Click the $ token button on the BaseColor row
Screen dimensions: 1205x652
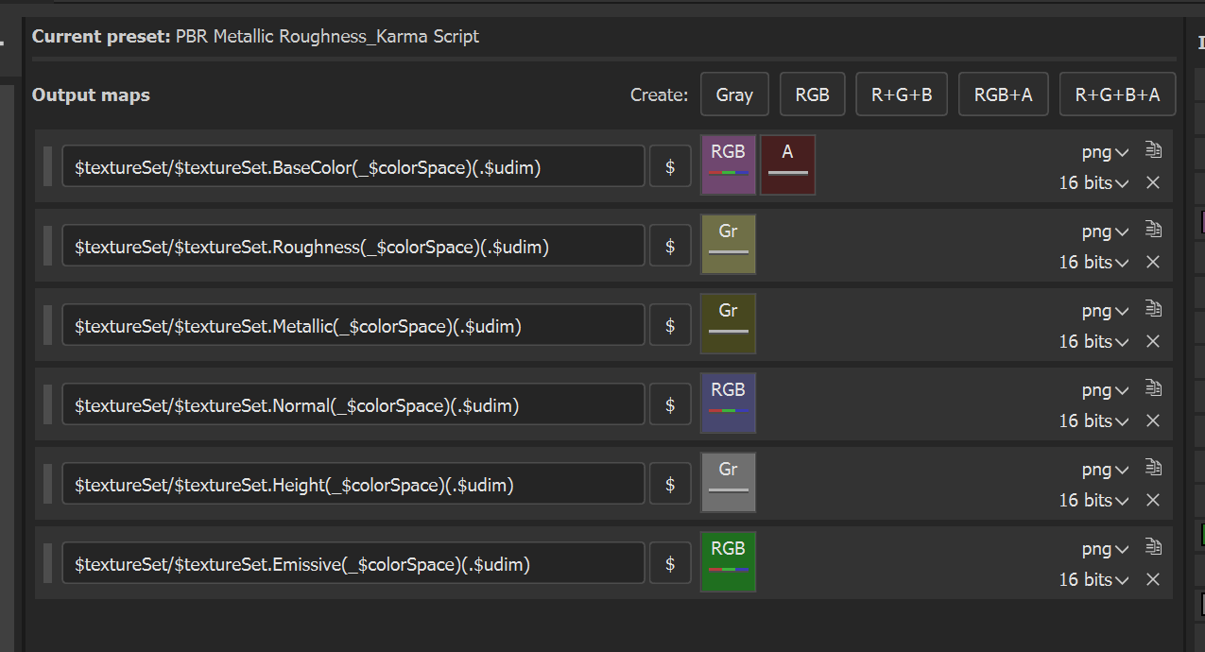coord(669,165)
